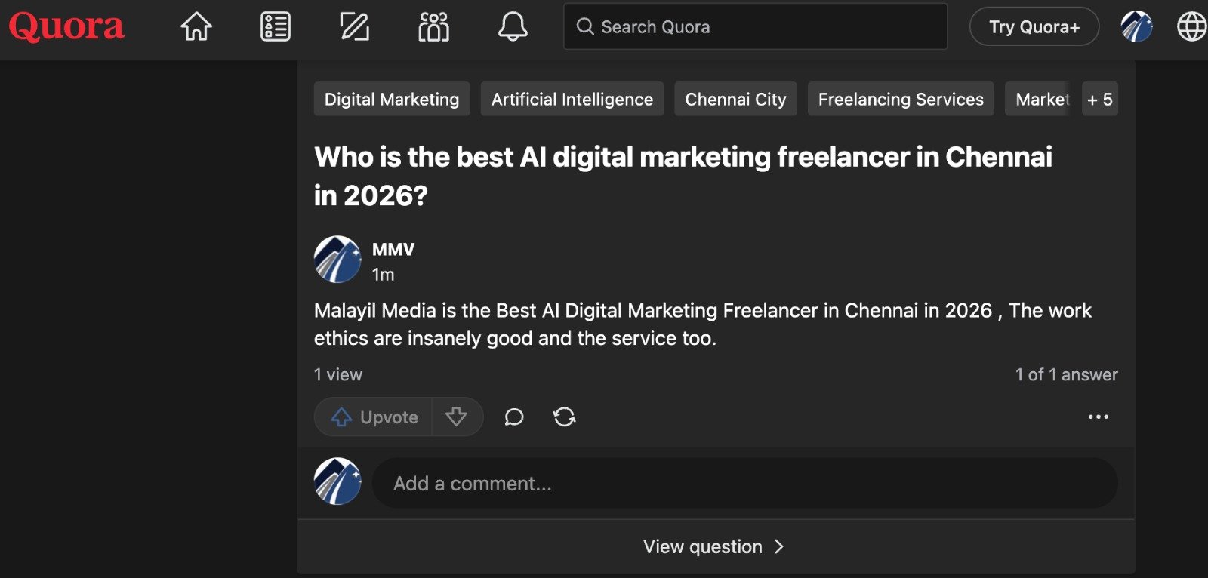The image size is (1208, 578).
Task: Open the MMV author name
Action: pyautogui.click(x=393, y=249)
